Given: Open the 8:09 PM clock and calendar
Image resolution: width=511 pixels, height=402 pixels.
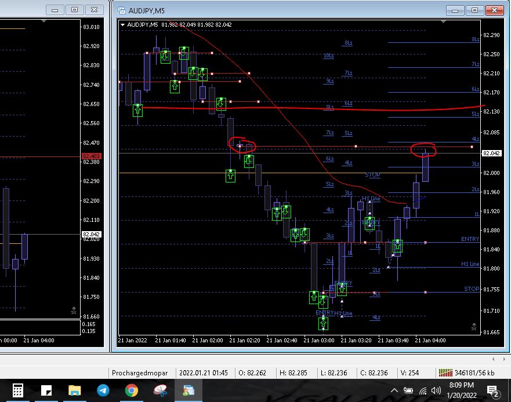Looking at the screenshot, I should pos(462,390).
